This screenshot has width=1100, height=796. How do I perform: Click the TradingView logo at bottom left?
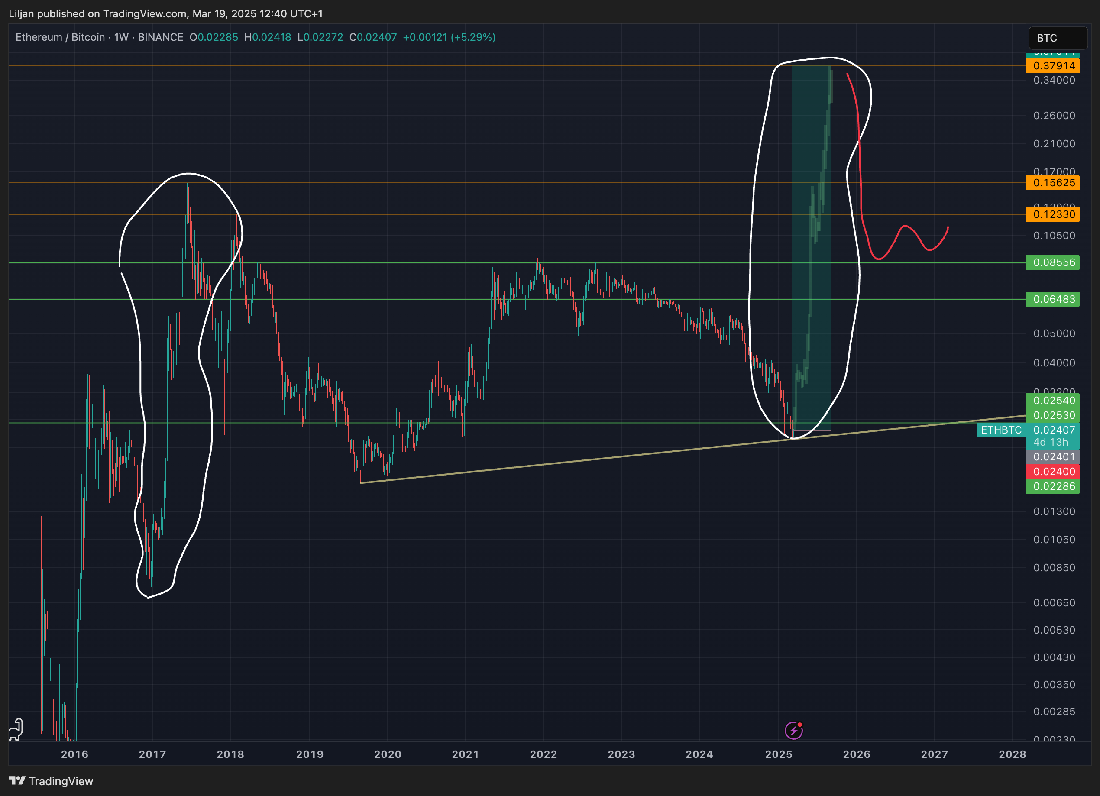tap(51, 781)
